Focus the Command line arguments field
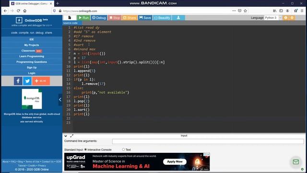This screenshot has height=173, width=307. [x=208, y=141]
